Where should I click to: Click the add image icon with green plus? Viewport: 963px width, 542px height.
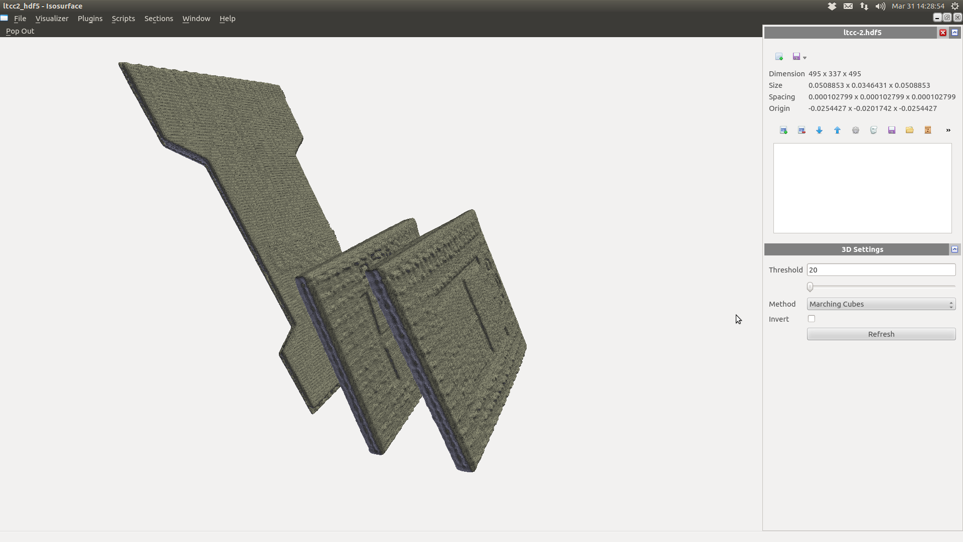coord(783,130)
